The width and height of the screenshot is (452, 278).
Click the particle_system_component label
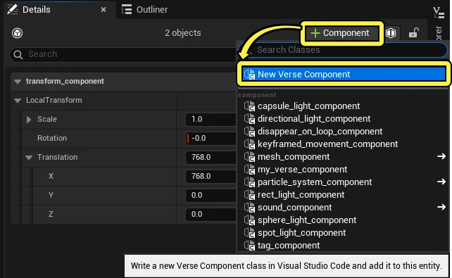(x=315, y=182)
